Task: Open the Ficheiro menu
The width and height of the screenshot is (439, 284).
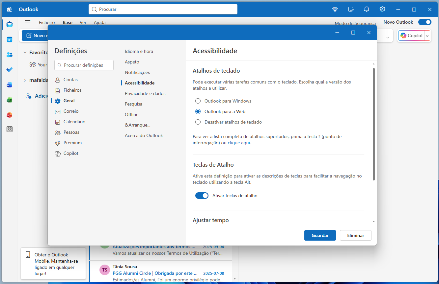Action: (47, 22)
